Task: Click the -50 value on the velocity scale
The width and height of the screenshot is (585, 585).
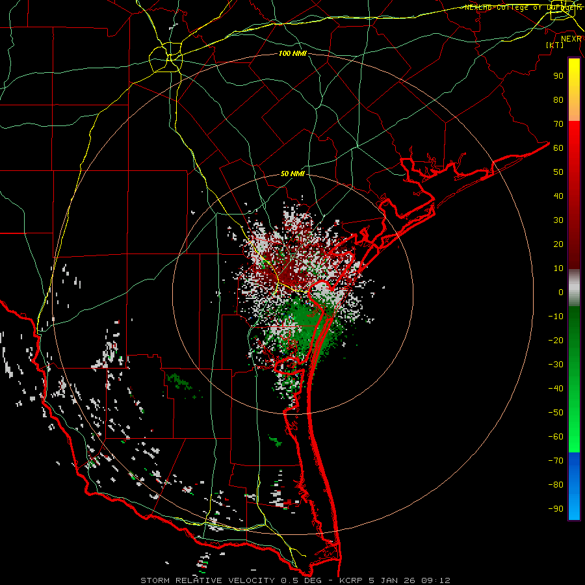Action: click(x=556, y=413)
